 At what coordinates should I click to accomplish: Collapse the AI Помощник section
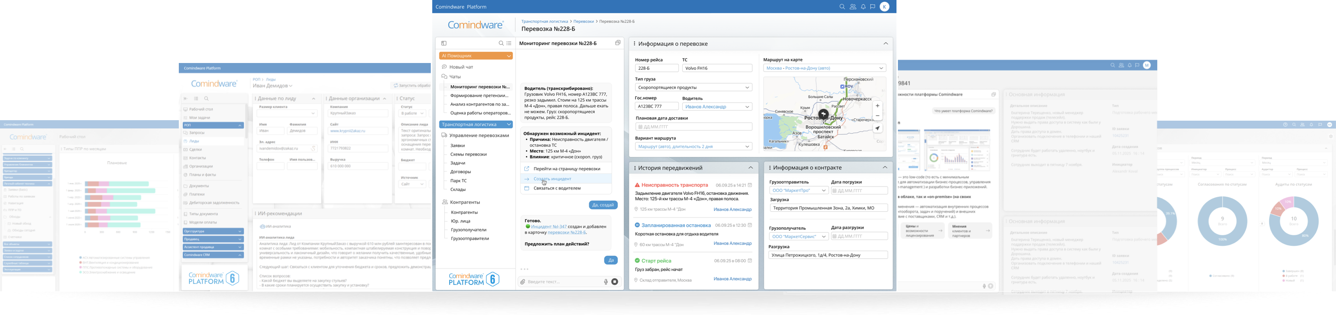(x=509, y=56)
